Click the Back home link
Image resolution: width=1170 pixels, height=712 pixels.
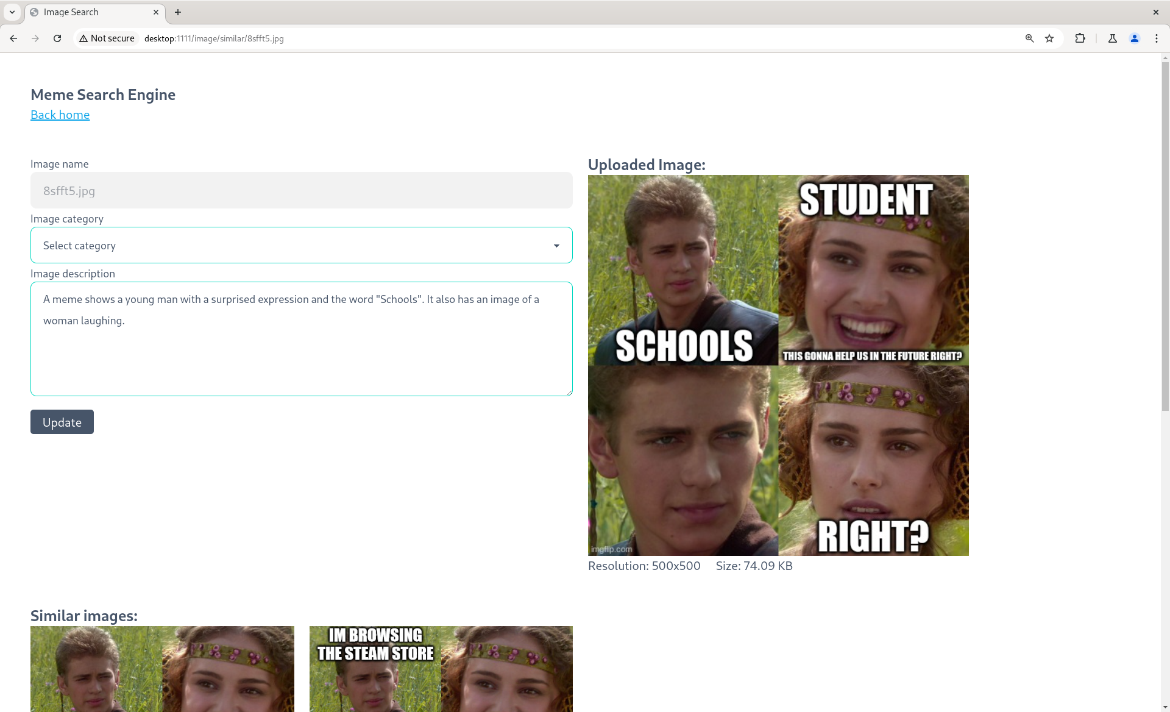[60, 115]
